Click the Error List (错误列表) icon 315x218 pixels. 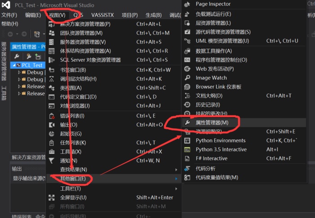tap(52, 116)
